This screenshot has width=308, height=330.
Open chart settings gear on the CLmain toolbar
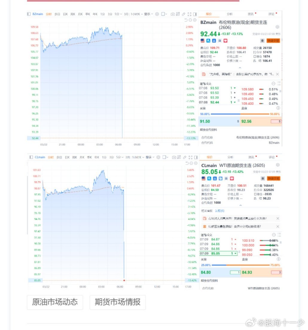(x=158, y=157)
